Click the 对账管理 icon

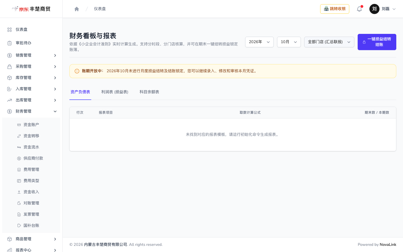[x=19, y=203]
